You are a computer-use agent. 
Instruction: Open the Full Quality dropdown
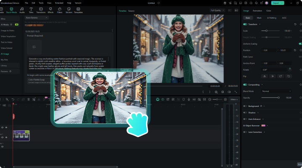pyautogui.click(x=217, y=10)
